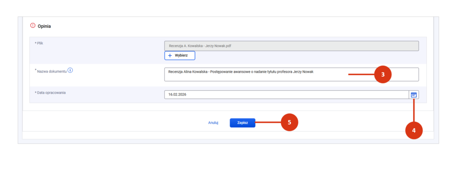Image resolution: width=457 pixels, height=196 pixels.
Task: Click the red annotation marker number 4
Action: point(414,130)
